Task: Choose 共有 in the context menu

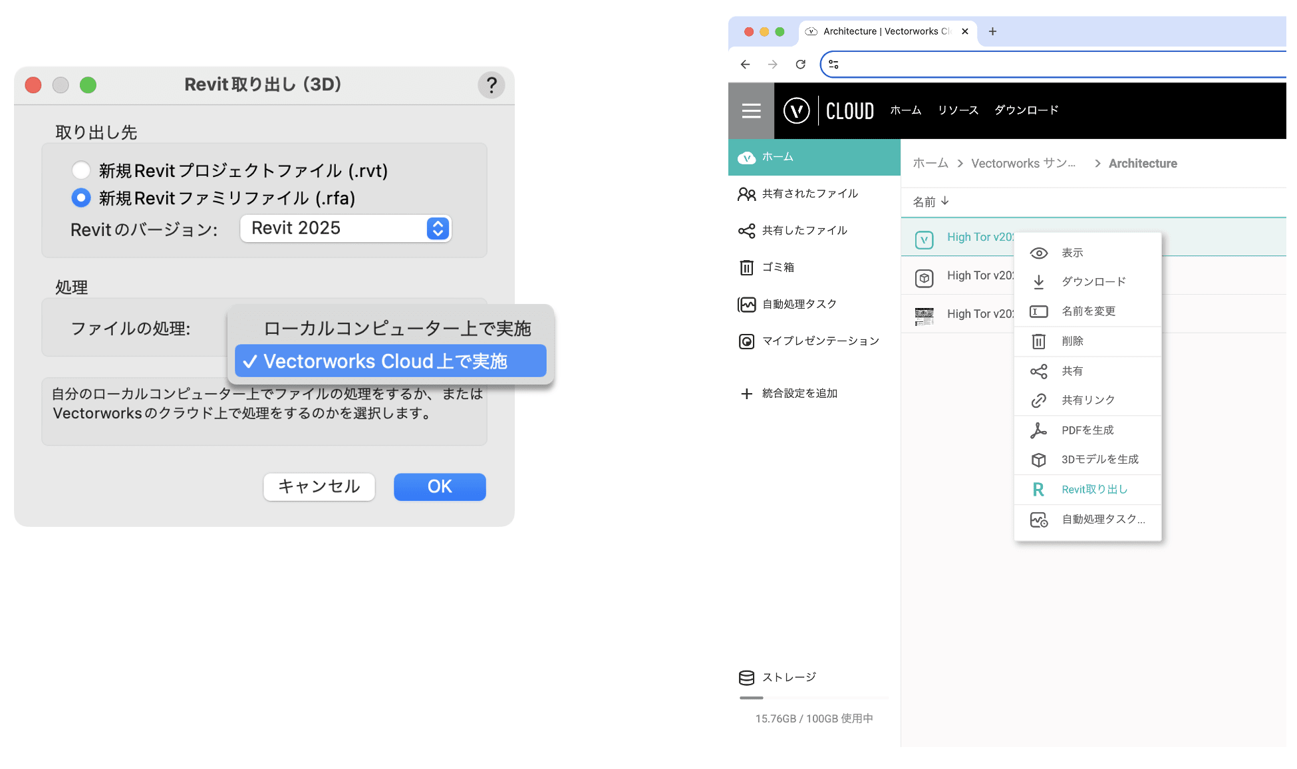Action: 1087,371
